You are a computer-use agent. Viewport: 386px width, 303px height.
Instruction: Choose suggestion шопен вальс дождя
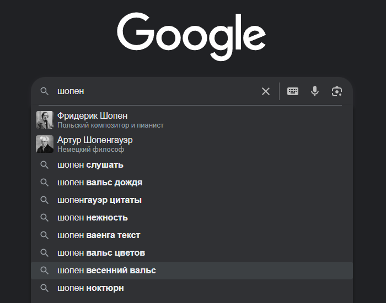coord(192,183)
